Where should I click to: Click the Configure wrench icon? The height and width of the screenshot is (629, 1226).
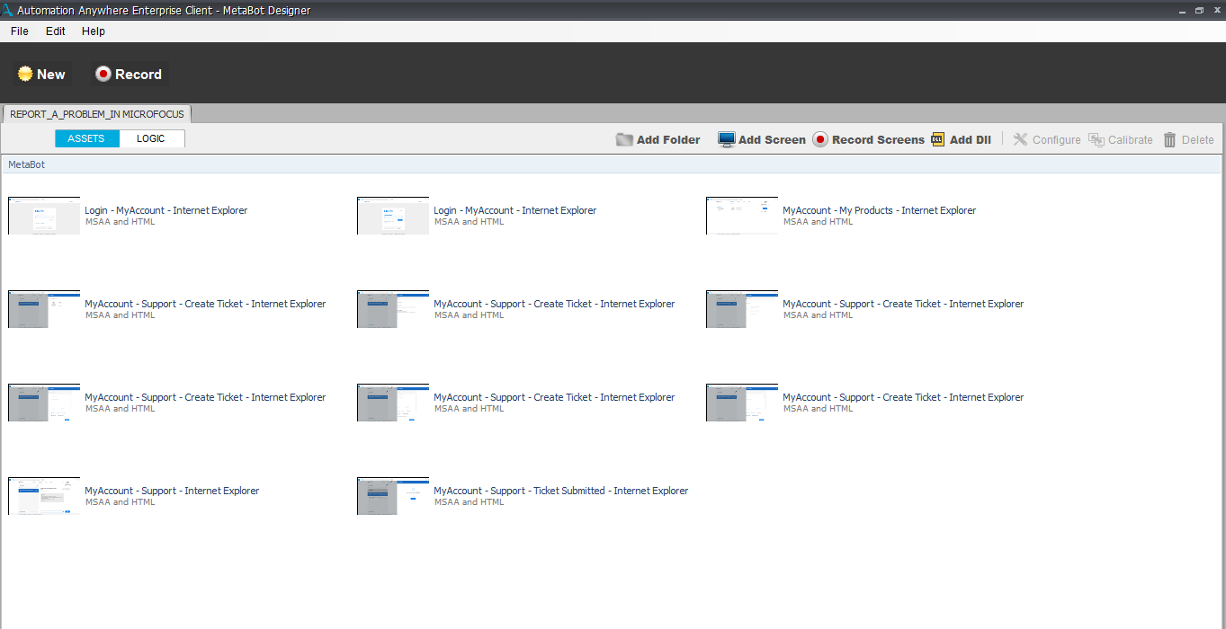coord(1020,139)
